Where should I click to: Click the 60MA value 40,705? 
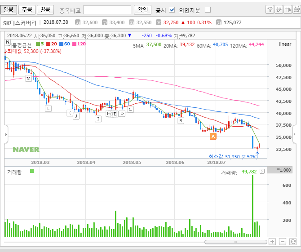(221, 45)
